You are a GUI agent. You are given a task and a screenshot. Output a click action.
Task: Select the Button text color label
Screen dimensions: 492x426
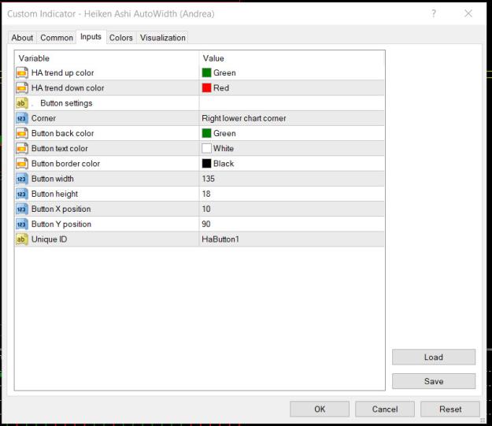pos(60,149)
